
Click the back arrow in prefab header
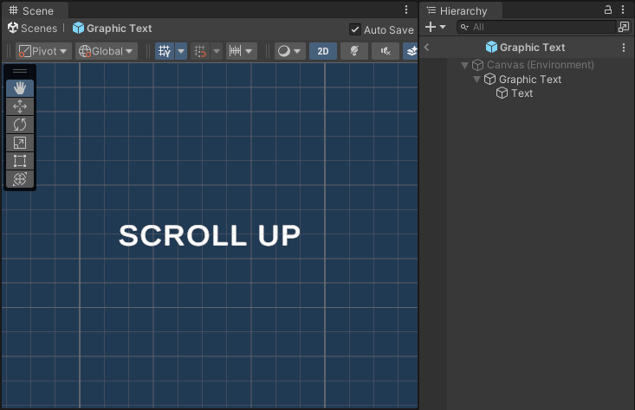(x=426, y=48)
